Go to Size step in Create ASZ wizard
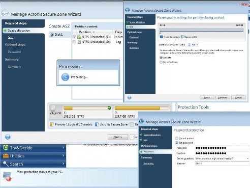Viewport: 250px width, 188px height. pyautogui.click(x=11, y=37)
